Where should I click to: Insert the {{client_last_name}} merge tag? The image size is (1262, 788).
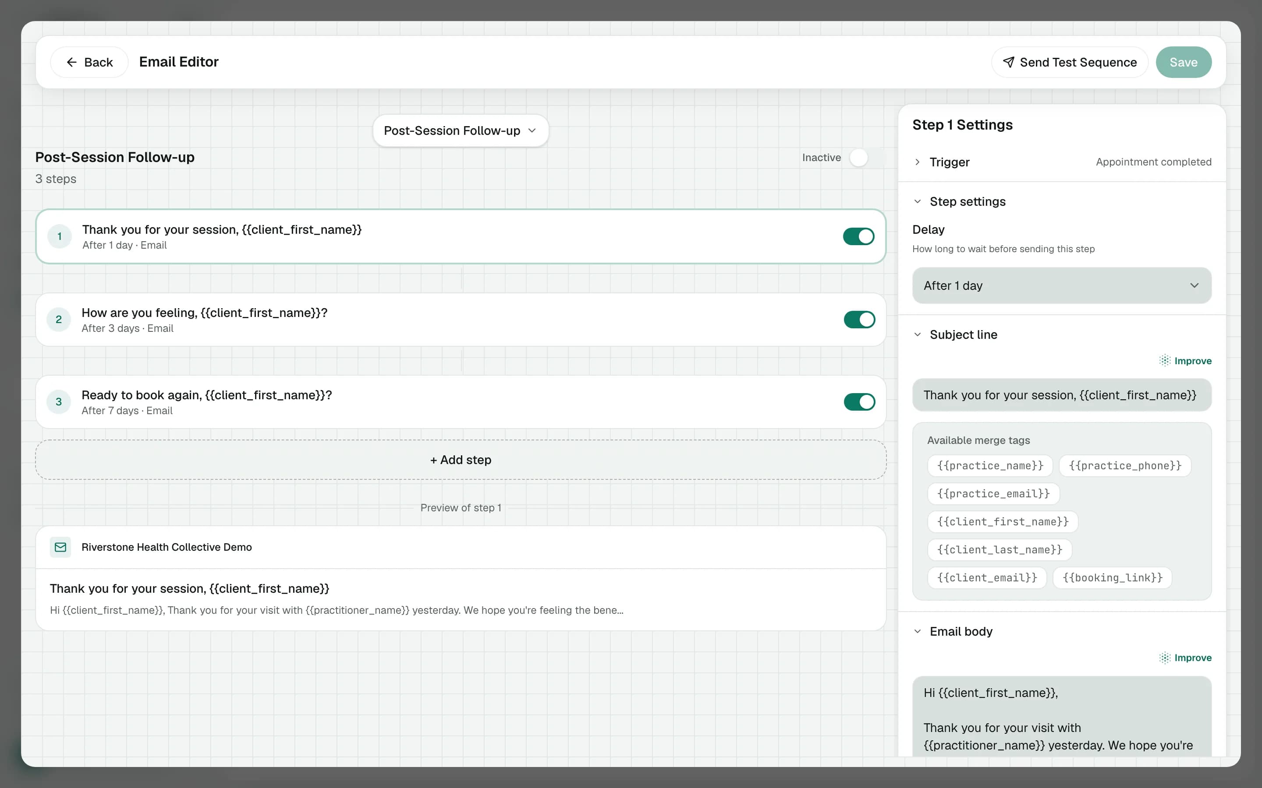[999, 550]
